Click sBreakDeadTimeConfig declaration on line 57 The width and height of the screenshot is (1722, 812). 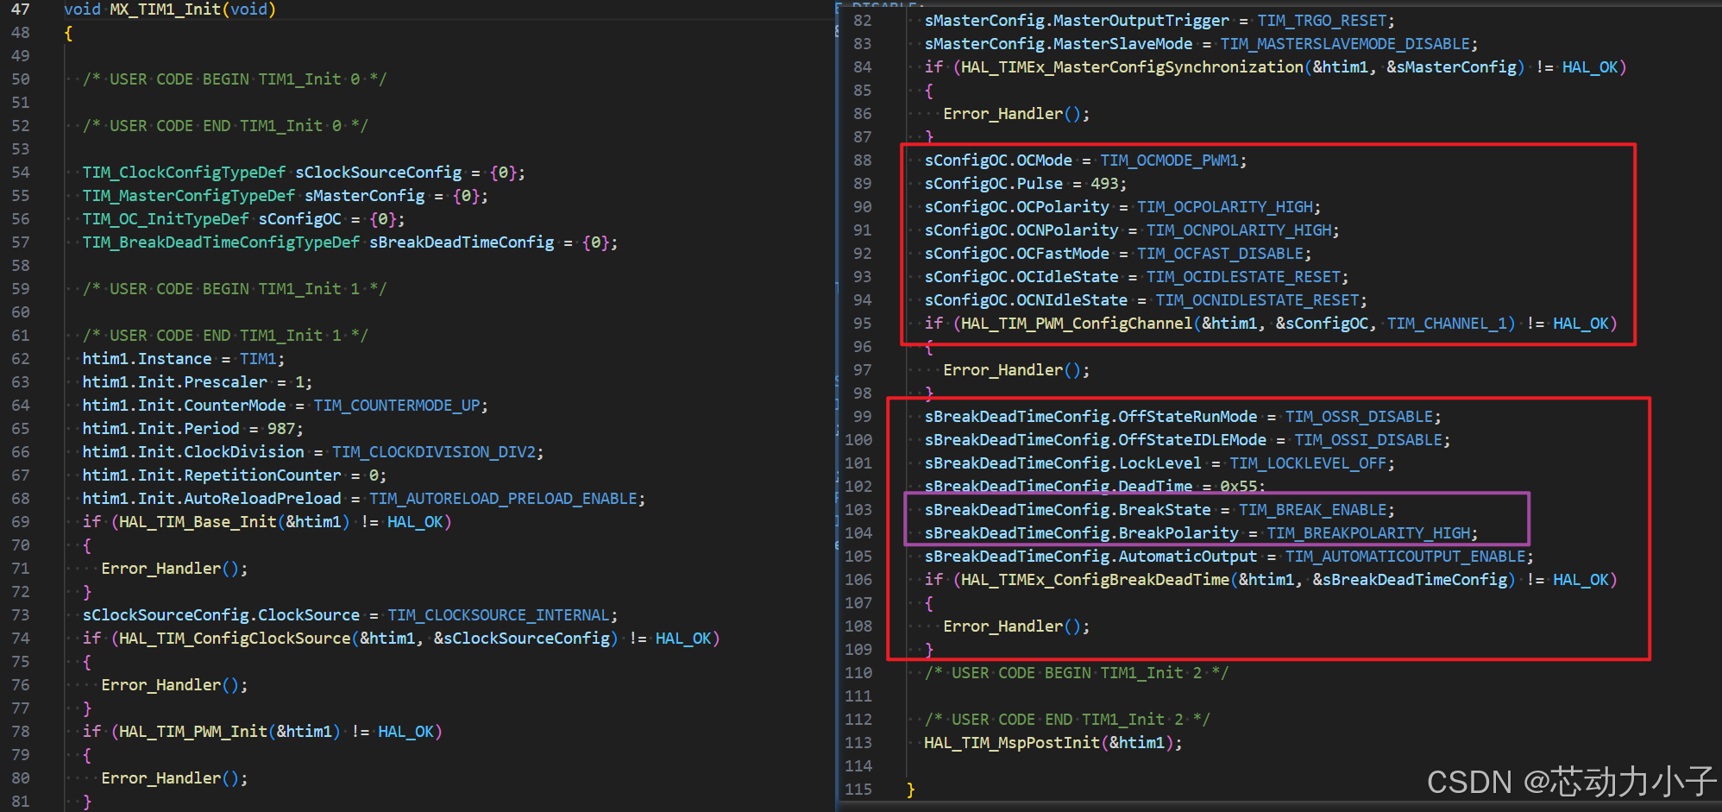pyautogui.click(x=462, y=242)
